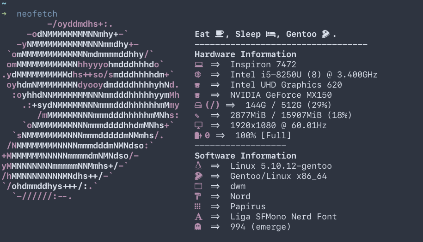423x242 pixels.
Task: Click the paint roller icon beside Nord
Action: point(198,196)
